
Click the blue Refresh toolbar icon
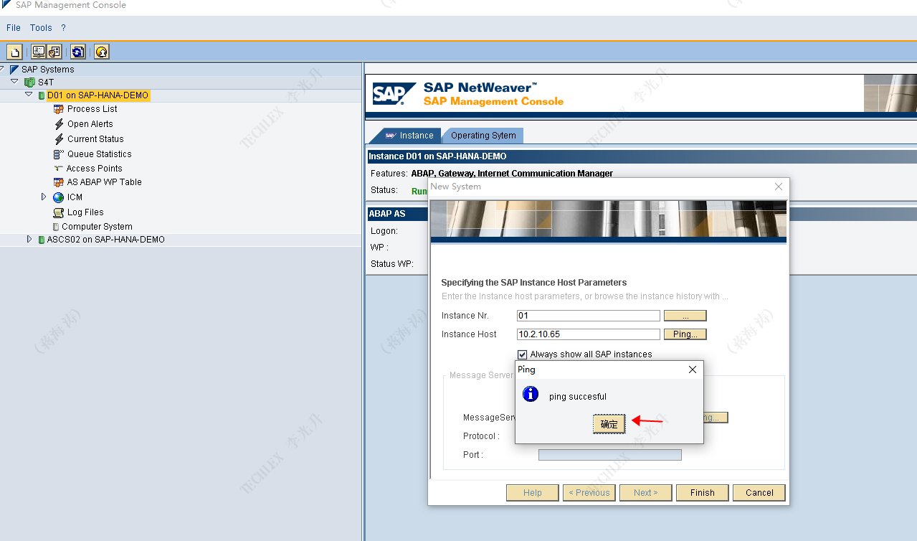click(x=78, y=52)
